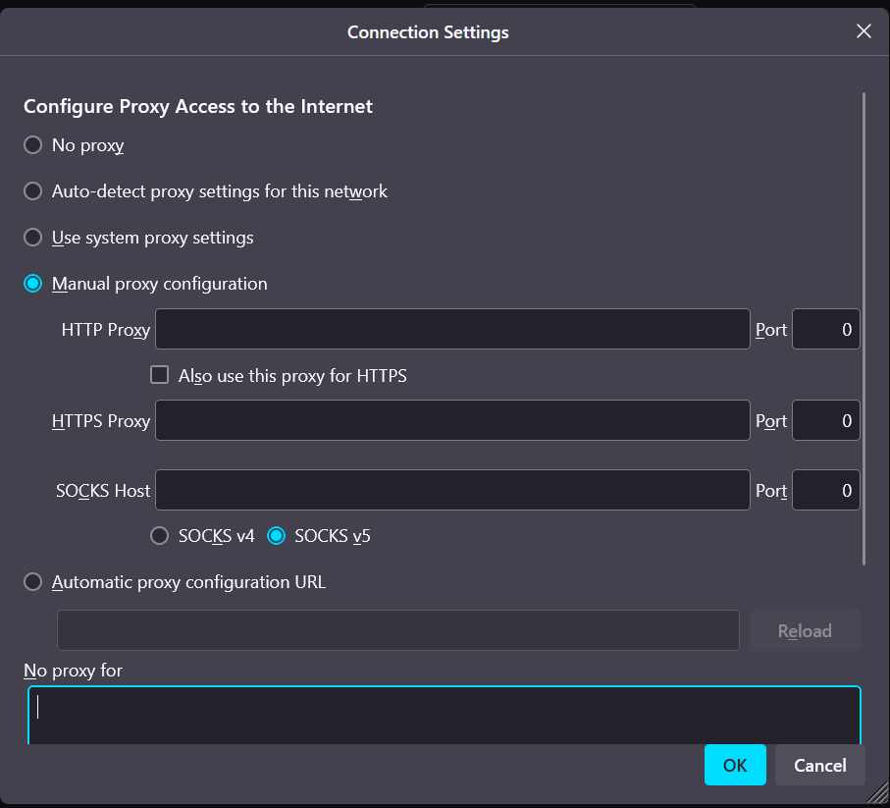Select Use system proxy settings
This screenshot has width=890, height=808.
click(x=33, y=237)
